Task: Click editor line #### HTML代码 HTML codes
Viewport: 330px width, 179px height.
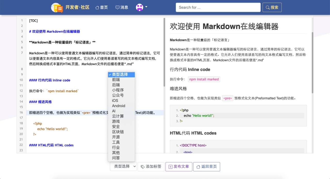Action: pyautogui.click(x=51, y=145)
